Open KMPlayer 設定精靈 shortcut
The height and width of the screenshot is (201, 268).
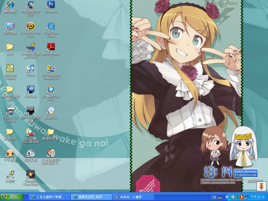30,115
